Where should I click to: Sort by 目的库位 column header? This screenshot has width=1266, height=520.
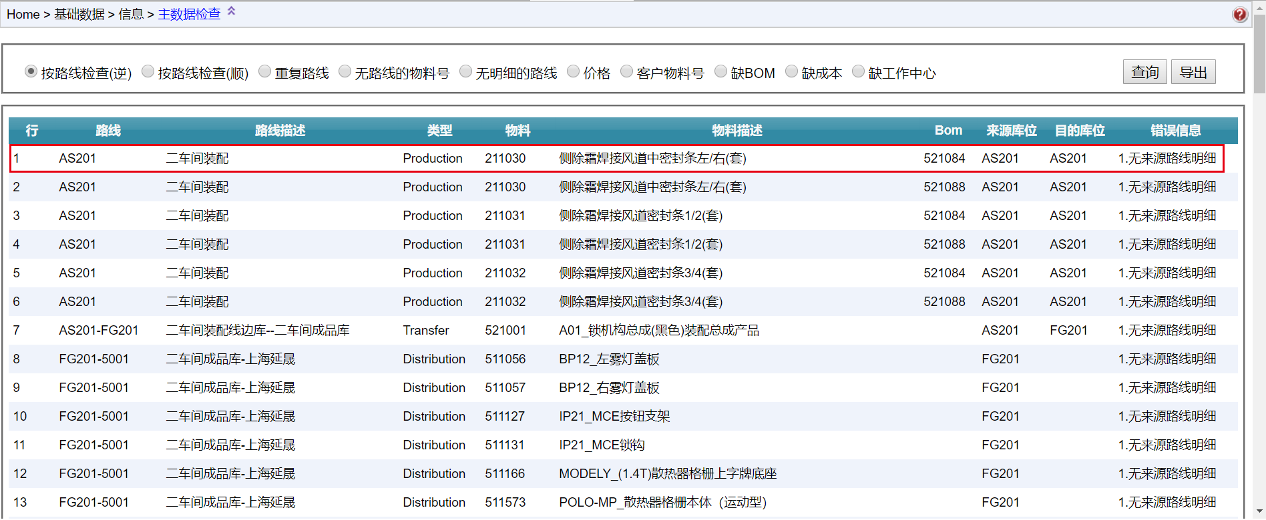(1080, 131)
